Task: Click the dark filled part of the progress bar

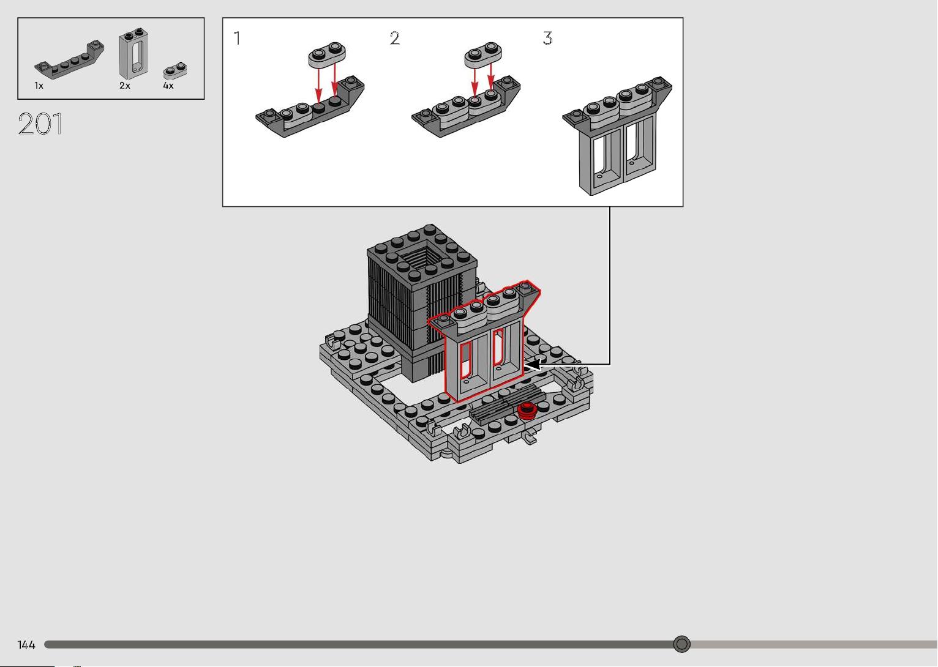Action: (359, 644)
